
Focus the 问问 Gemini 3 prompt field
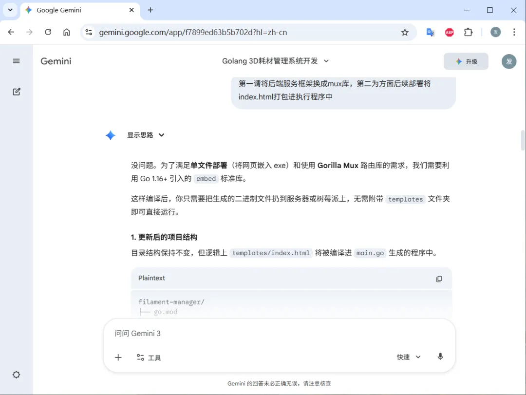(x=279, y=333)
